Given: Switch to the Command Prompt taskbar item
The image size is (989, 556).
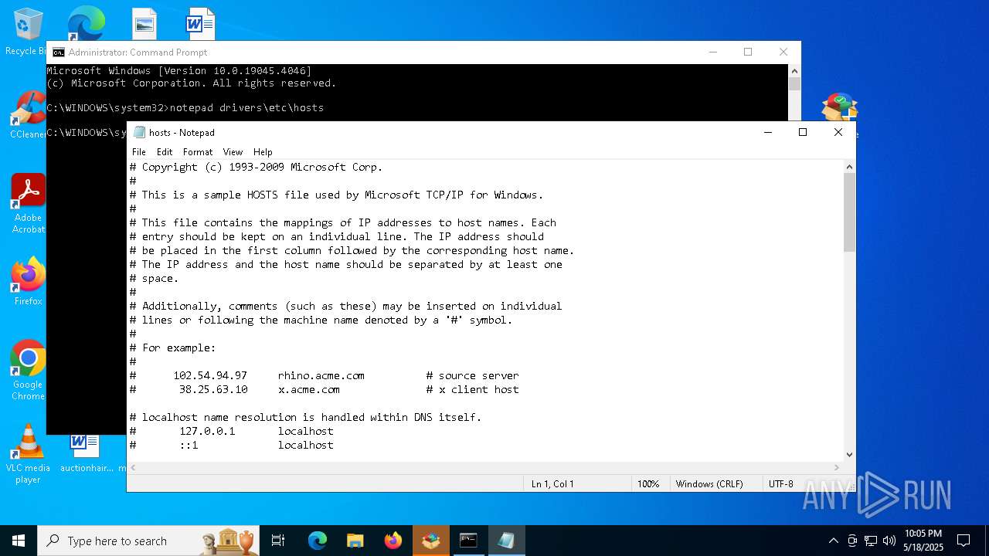Looking at the screenshot, I should pyautogui.click(x=468, y=541).
